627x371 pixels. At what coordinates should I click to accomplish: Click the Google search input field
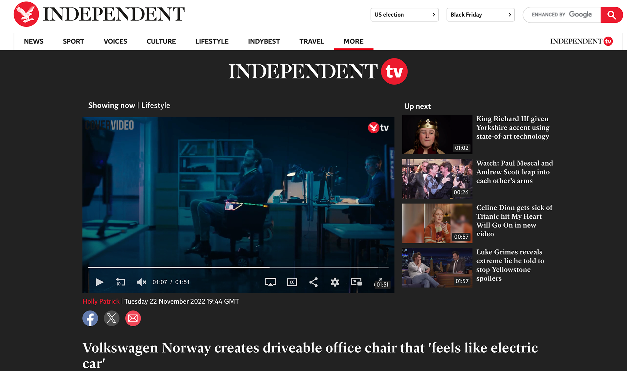pos(562,15)
